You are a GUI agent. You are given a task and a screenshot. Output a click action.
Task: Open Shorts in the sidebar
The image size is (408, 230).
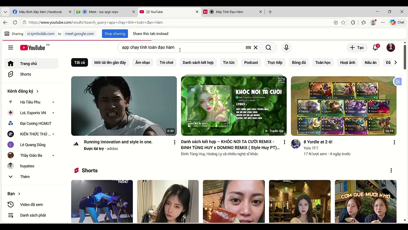31,74
